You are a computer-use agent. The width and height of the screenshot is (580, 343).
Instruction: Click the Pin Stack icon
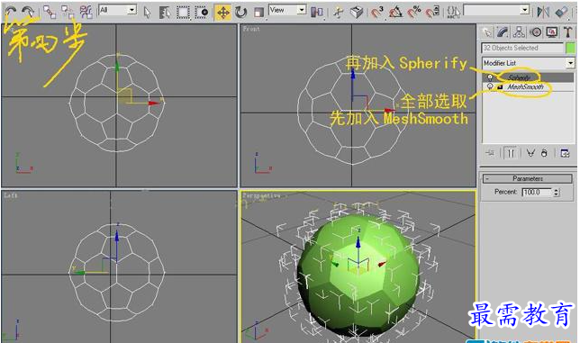[490, 153]
